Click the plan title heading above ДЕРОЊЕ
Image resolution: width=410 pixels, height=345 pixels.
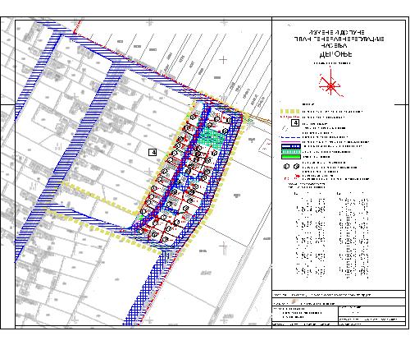point(339,39)
